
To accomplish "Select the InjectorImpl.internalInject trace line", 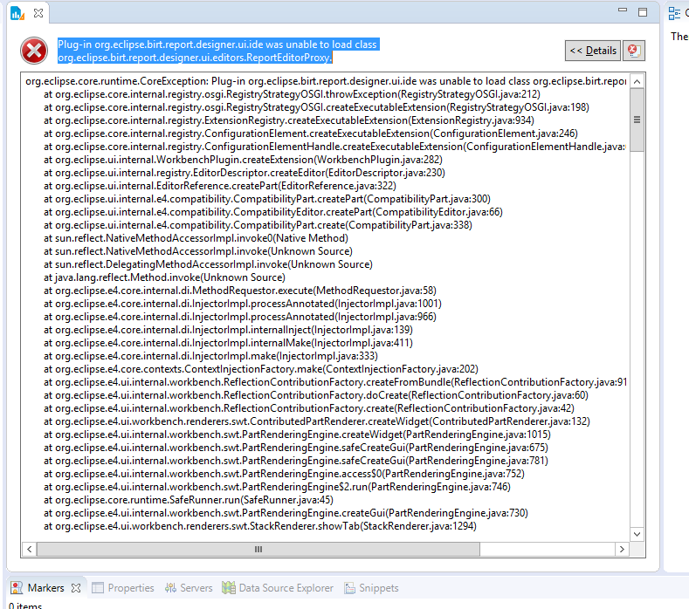I will [228, 330].
